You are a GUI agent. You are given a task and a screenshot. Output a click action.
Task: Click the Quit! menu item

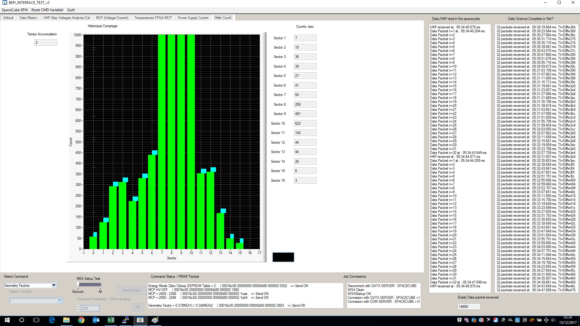pyautogui.click(x=71, y=10)
